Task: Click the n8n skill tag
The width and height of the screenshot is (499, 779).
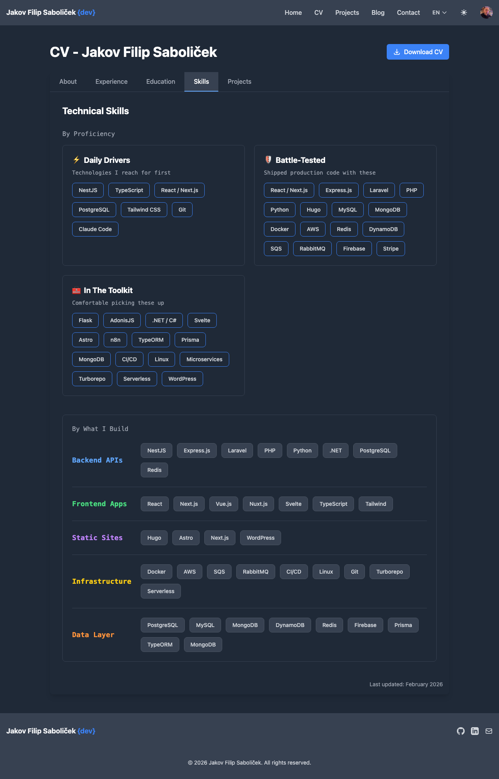Action: [x=115, y=340]
